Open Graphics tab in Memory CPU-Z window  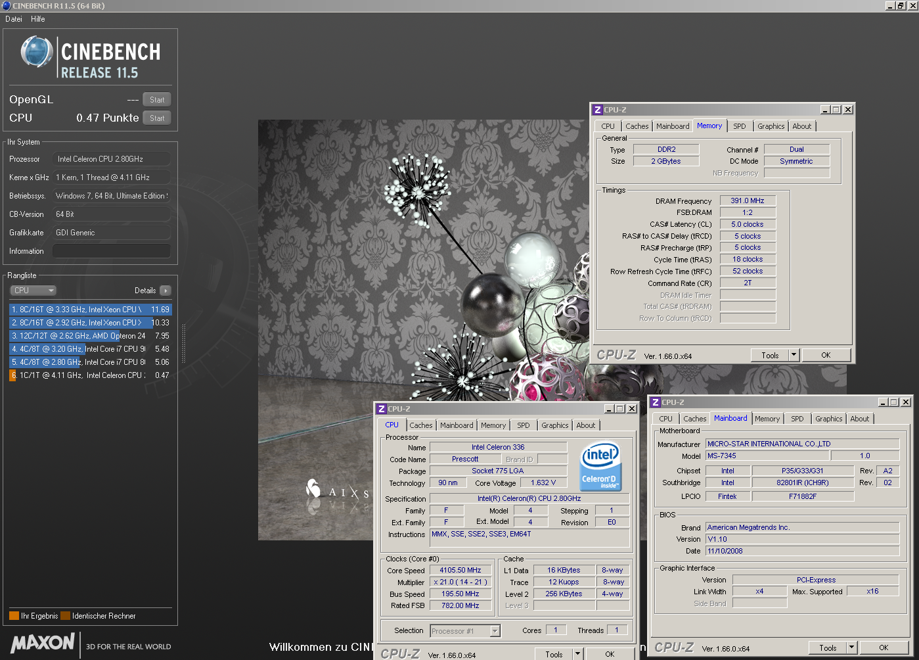pyautogui.click(x=771, y=126)
